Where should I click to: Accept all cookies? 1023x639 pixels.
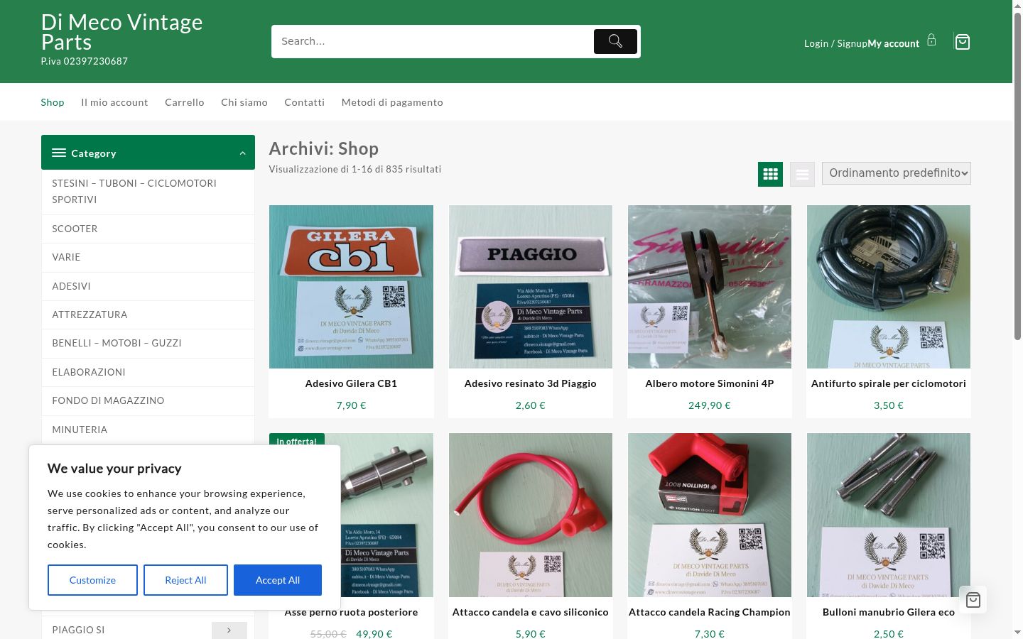pos(278,580)
